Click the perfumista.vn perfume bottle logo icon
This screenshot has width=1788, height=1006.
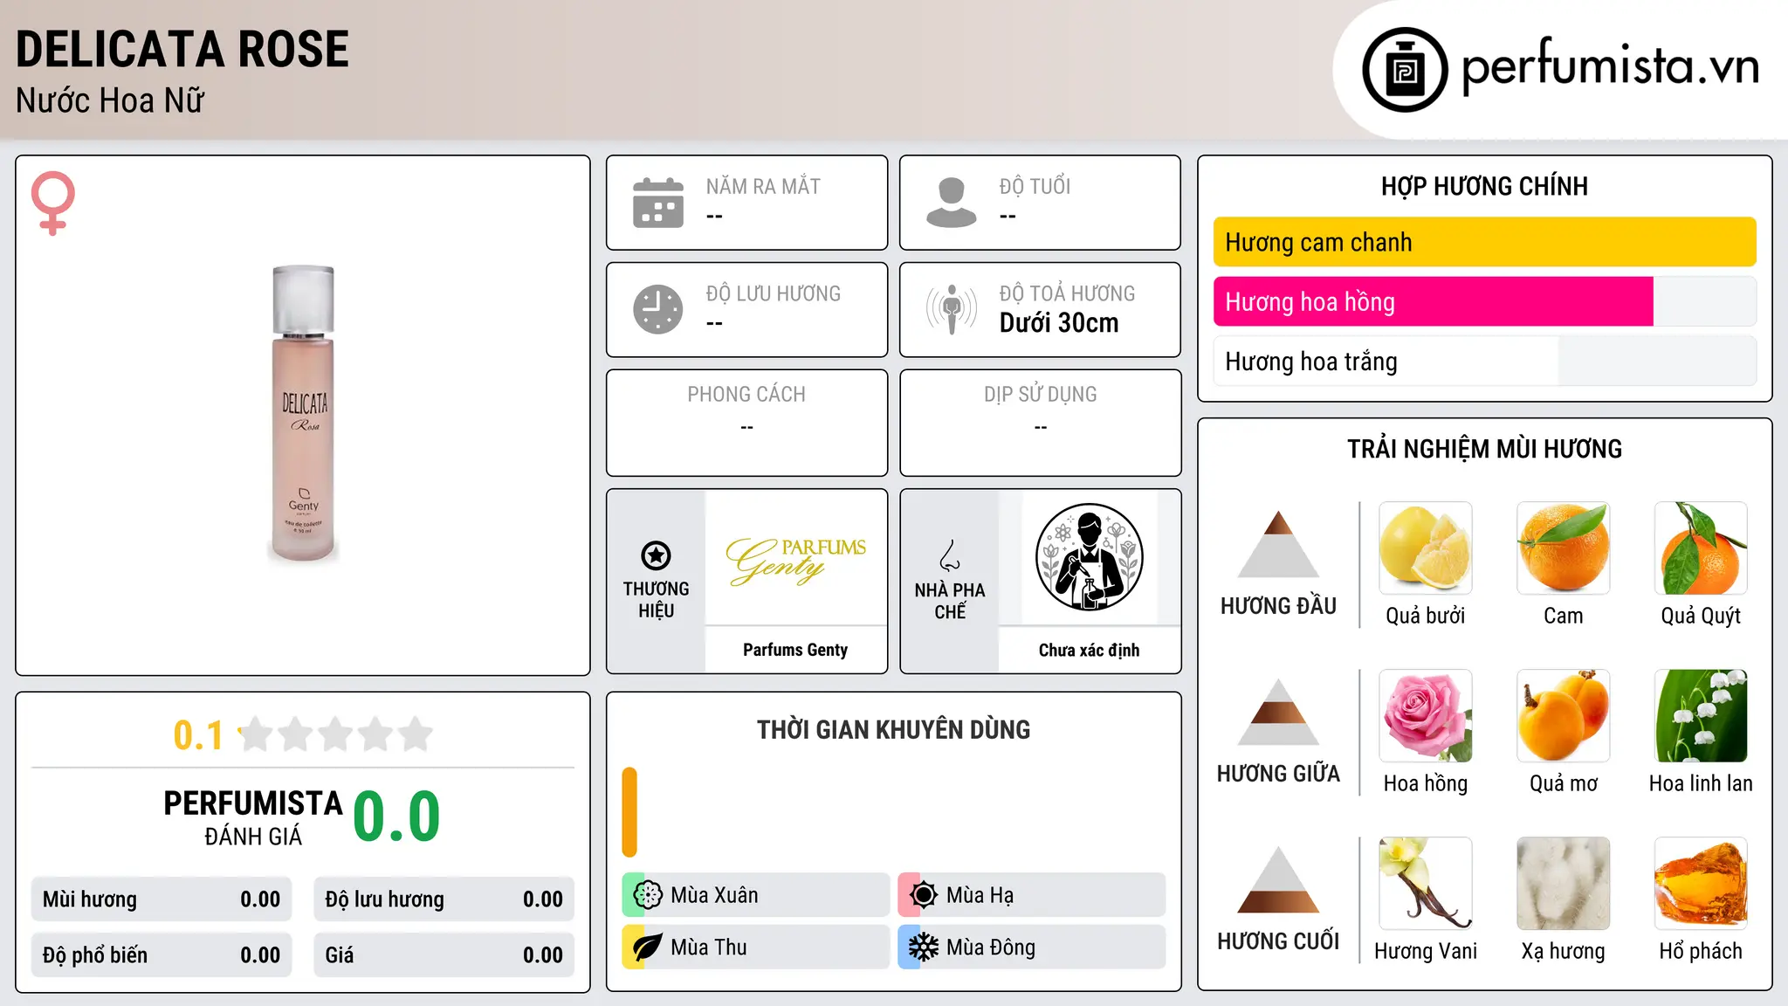click(1405, 70)
